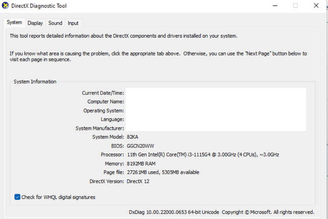Image resolution: width=328 pixels, height=219 pixels.
Task: Click the window title text in title bar
Action: click(x=39, y=6)
